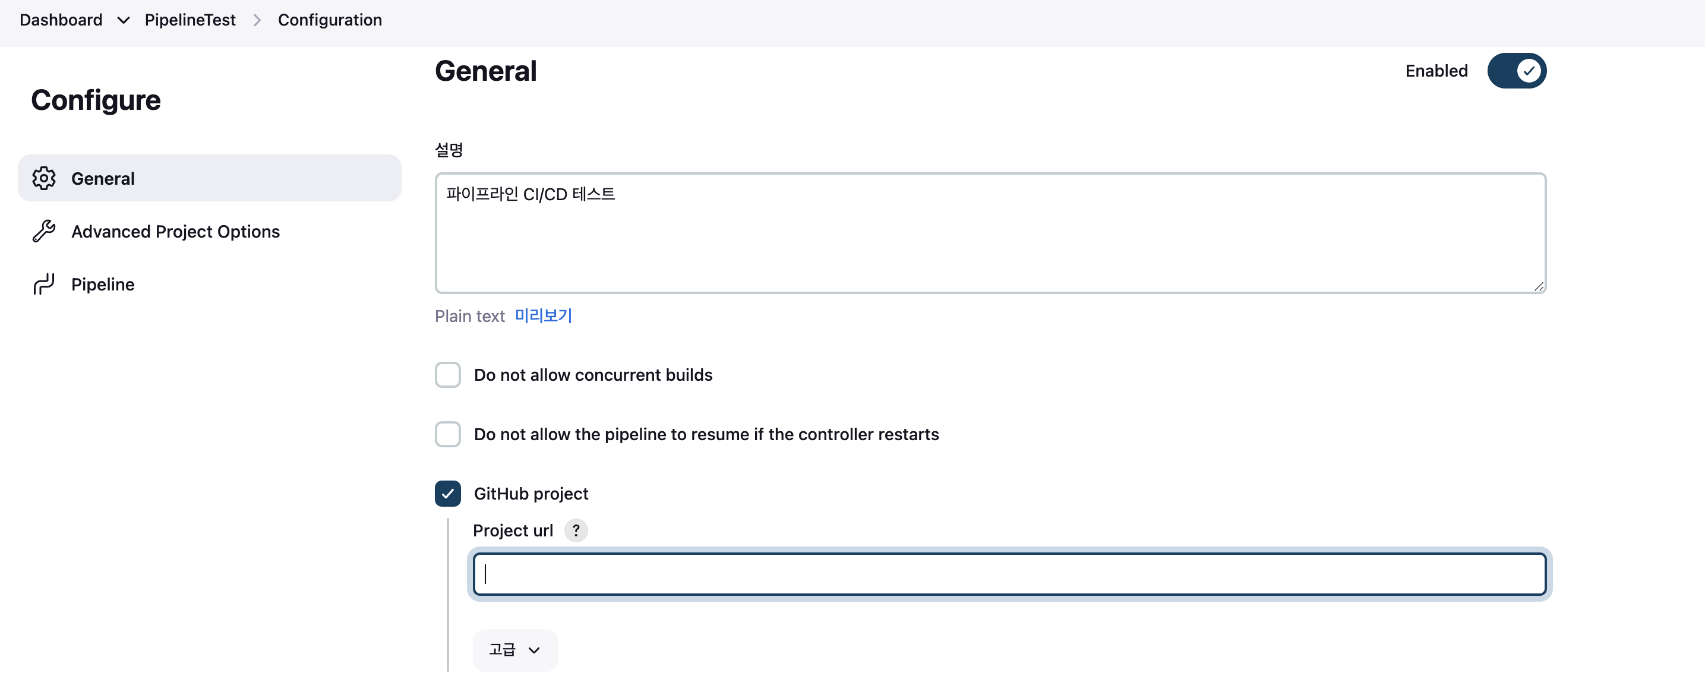Viewport: 1705px width, 695px height.
Task: Check do not resume pipeline on restart
Action: click(447, 434)
